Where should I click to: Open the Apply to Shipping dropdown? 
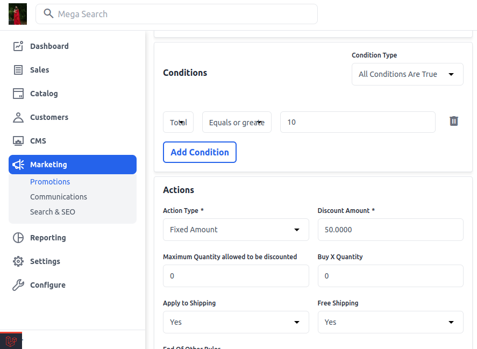pyautogui.click(x=236, y=322)
